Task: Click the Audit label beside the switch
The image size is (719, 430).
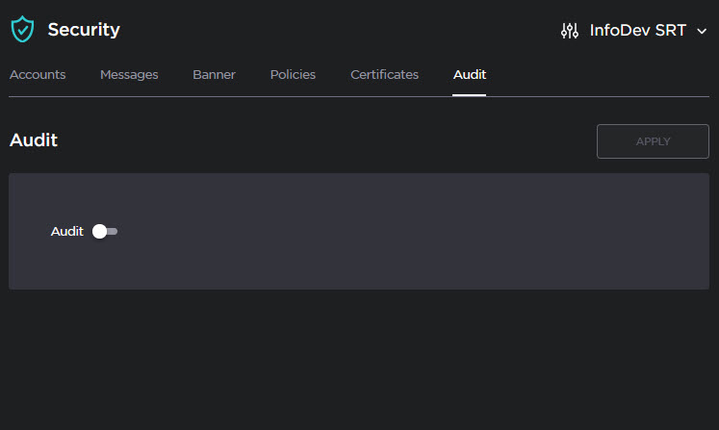Action: [x=66, y=231]
